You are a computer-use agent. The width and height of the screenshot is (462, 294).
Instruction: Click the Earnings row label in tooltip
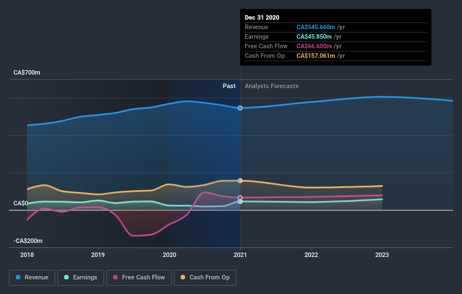tap(257, 36)
